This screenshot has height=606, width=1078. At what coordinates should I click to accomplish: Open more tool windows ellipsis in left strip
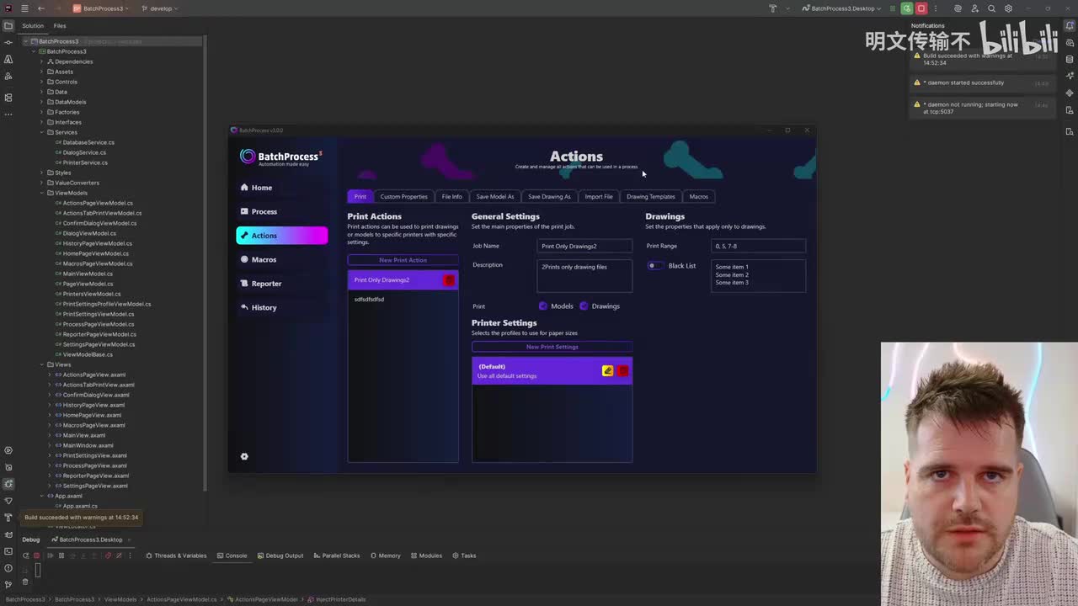point(8,114)
